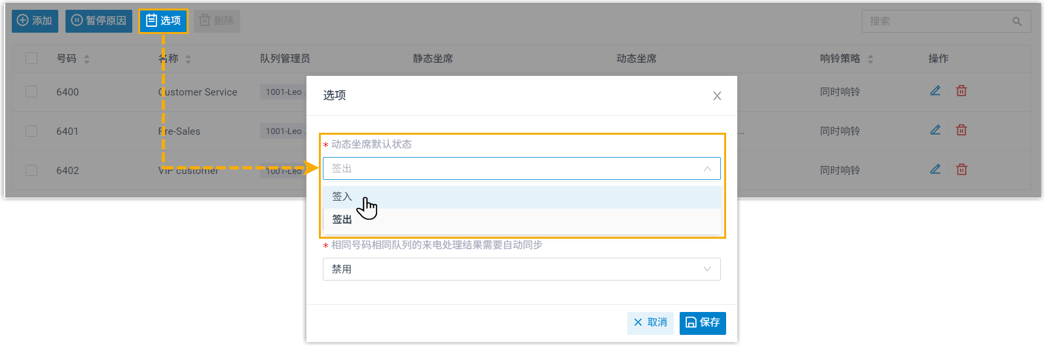Click the delete trash icon for queue 6400
This screenshot has height=346, width=1045.
961,91
